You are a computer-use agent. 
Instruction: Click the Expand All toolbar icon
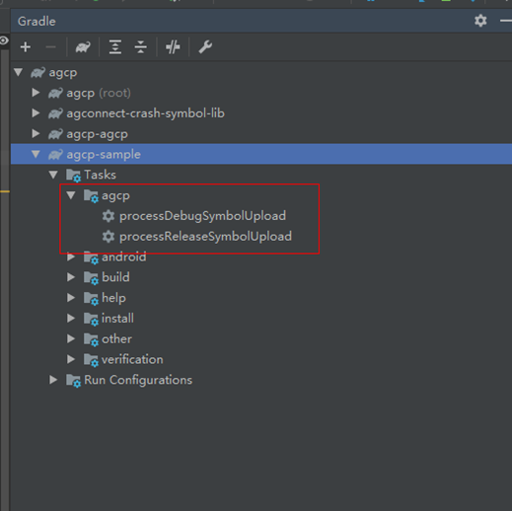point(115,47)
